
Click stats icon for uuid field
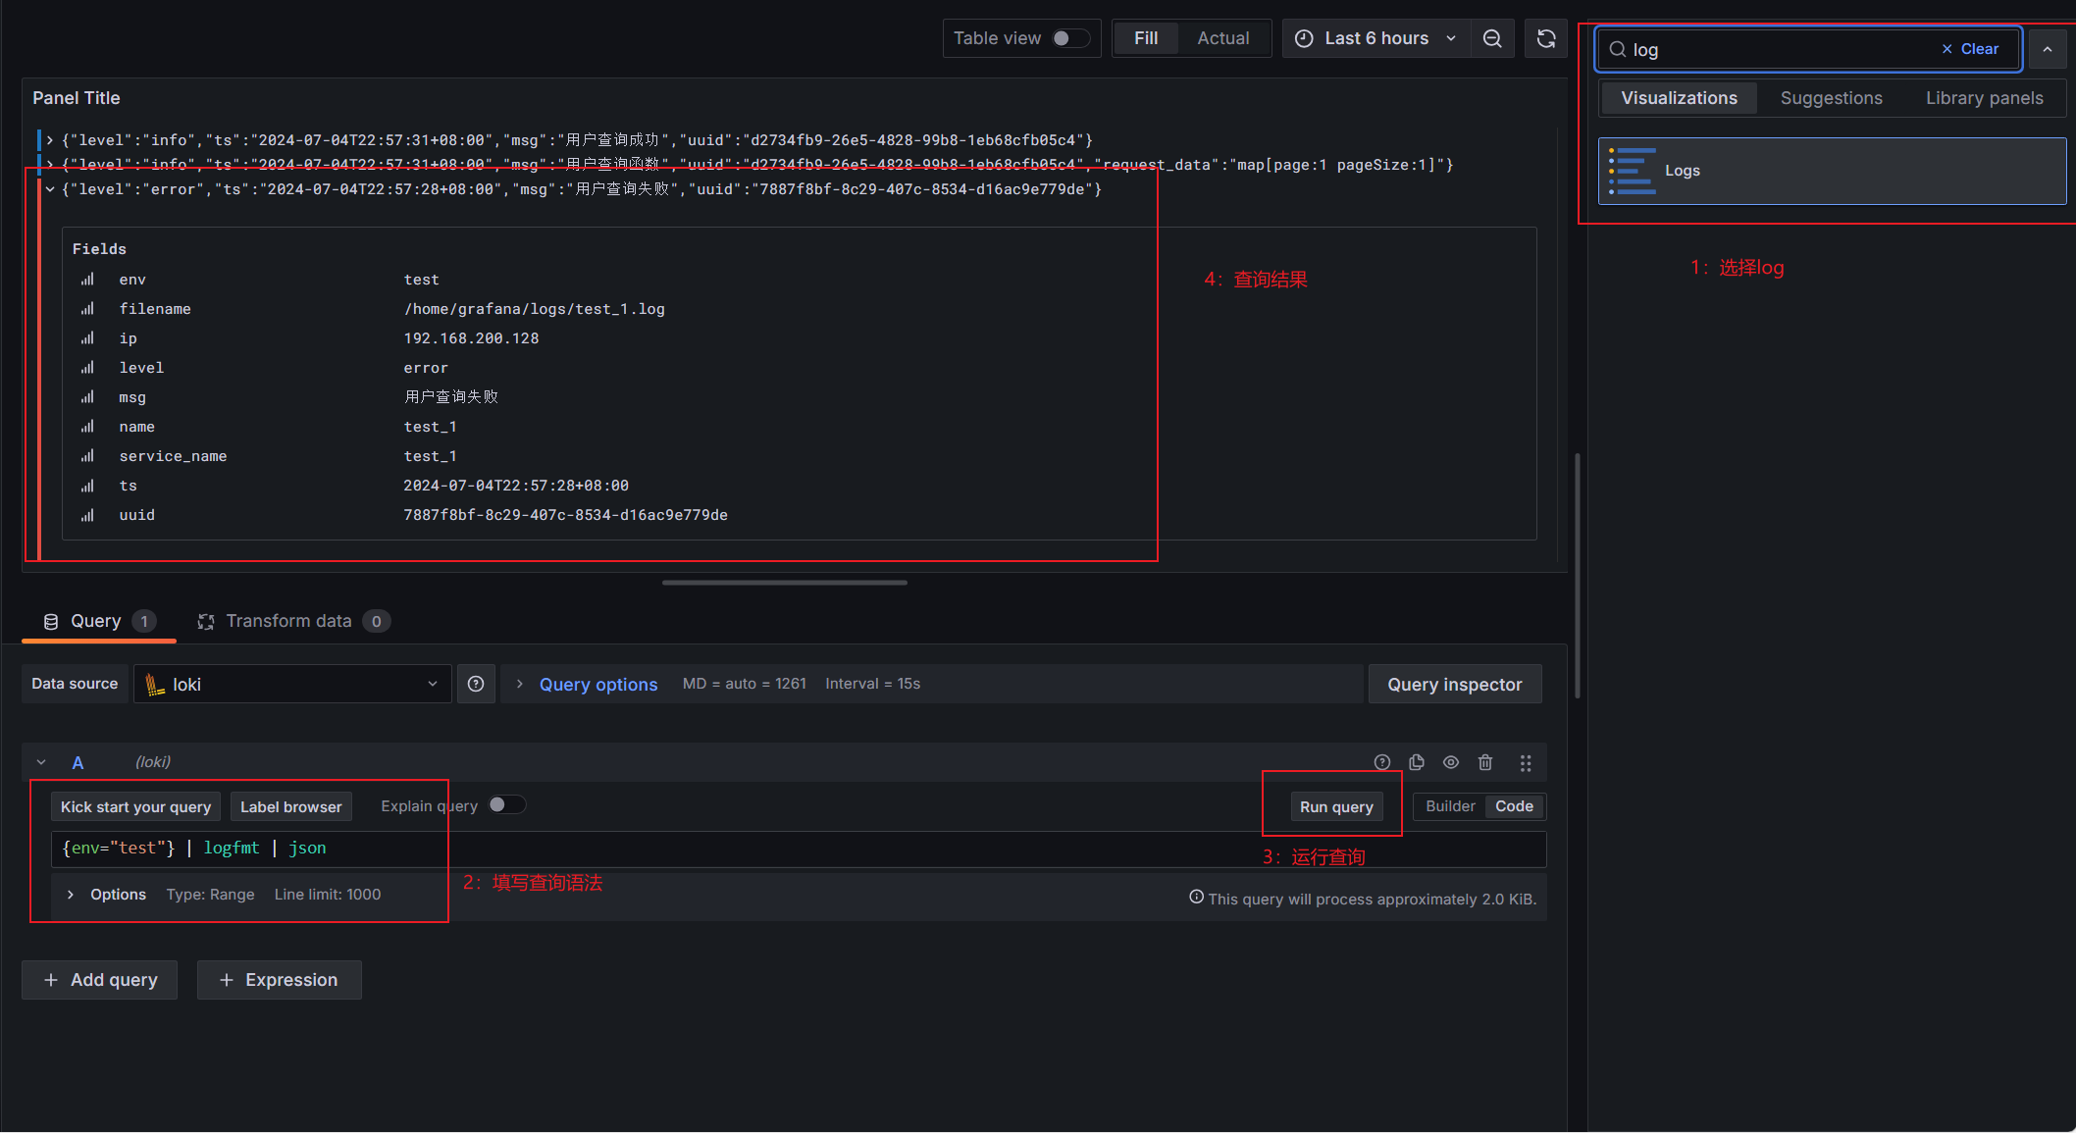point(88,515)
